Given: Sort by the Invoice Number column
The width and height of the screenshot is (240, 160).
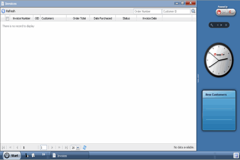Looking at the screenshot, I should pos(22,18).
